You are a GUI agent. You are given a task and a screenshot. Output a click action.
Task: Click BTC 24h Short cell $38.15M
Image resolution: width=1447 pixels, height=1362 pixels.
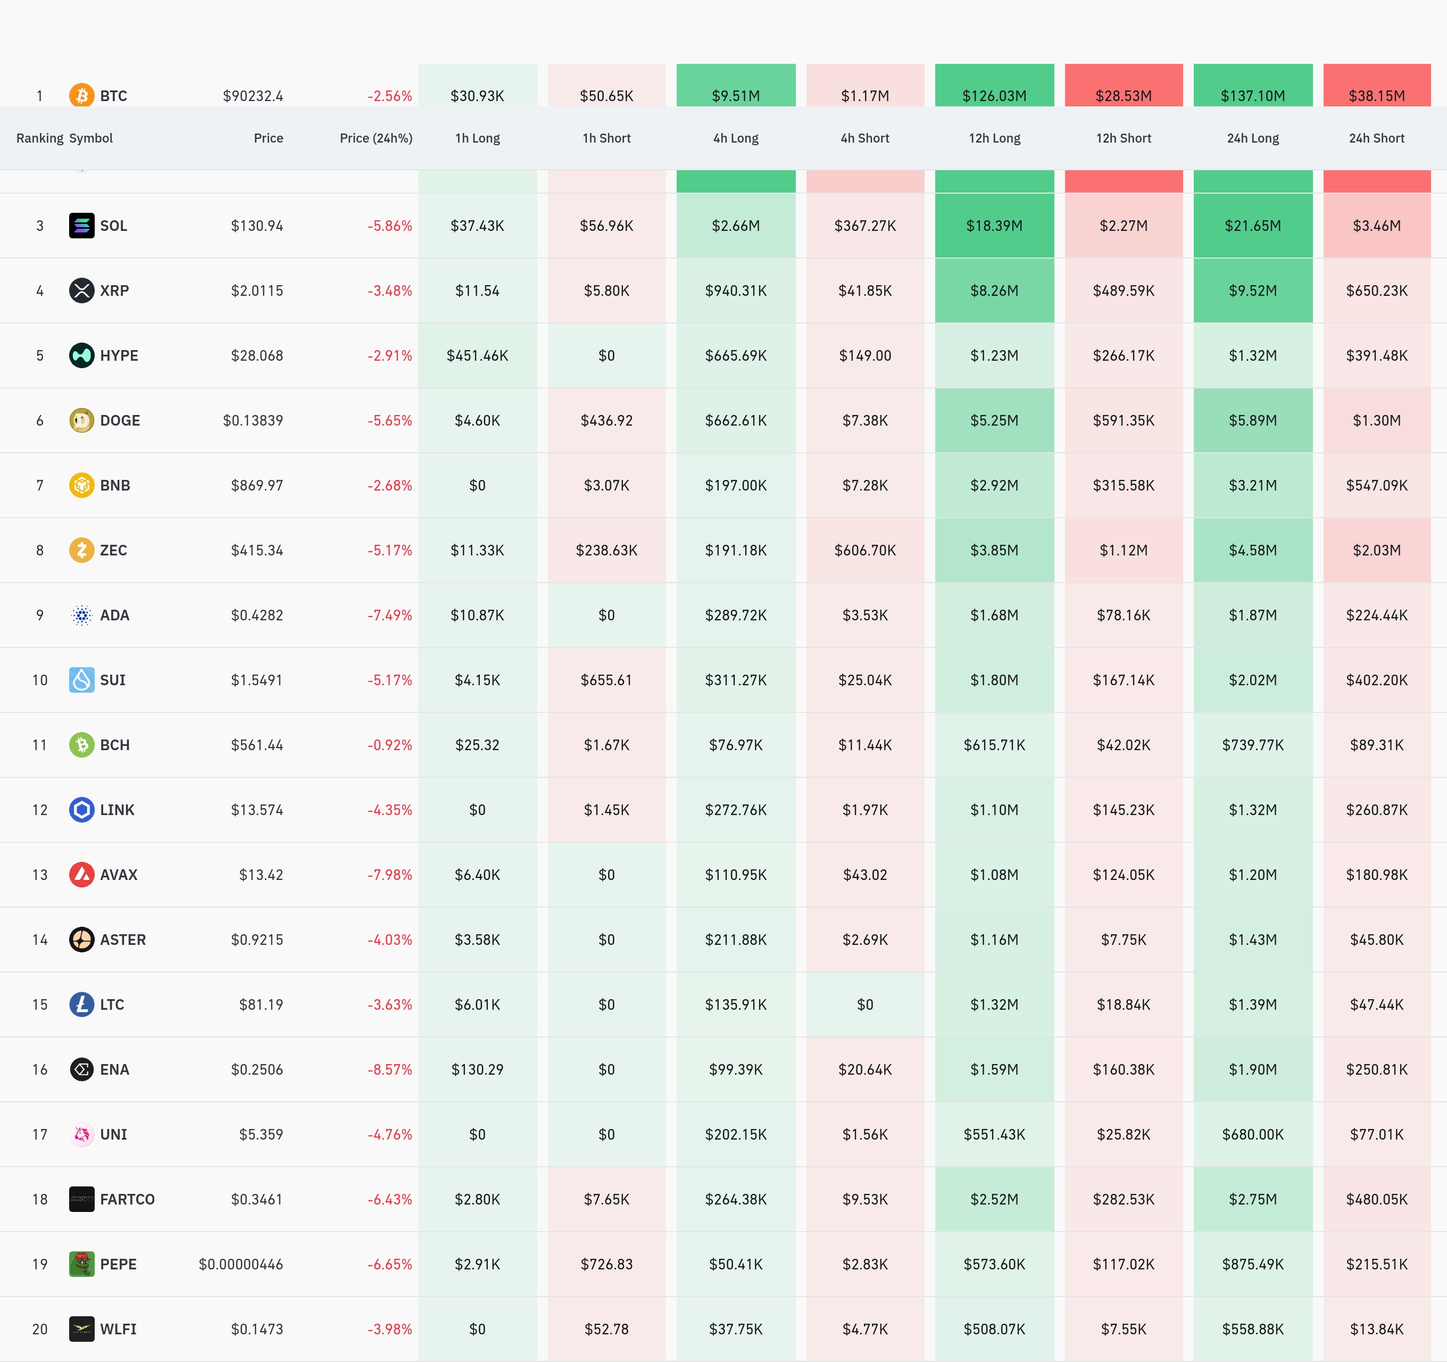[1376, 95]
